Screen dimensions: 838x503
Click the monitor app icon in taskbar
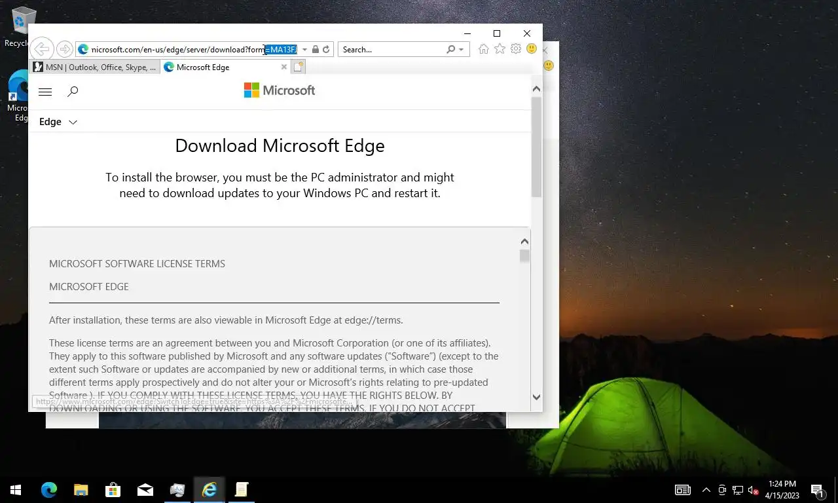click(x=177, y=490)
